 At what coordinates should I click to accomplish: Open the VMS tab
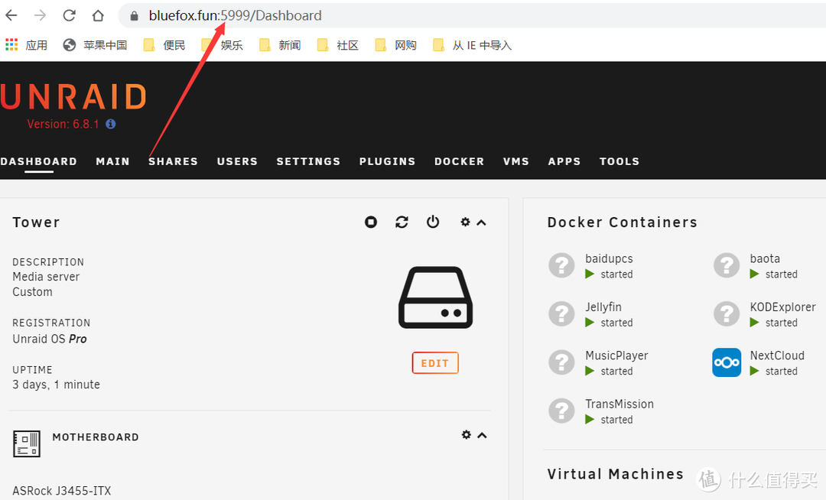[x=516, y=161]
